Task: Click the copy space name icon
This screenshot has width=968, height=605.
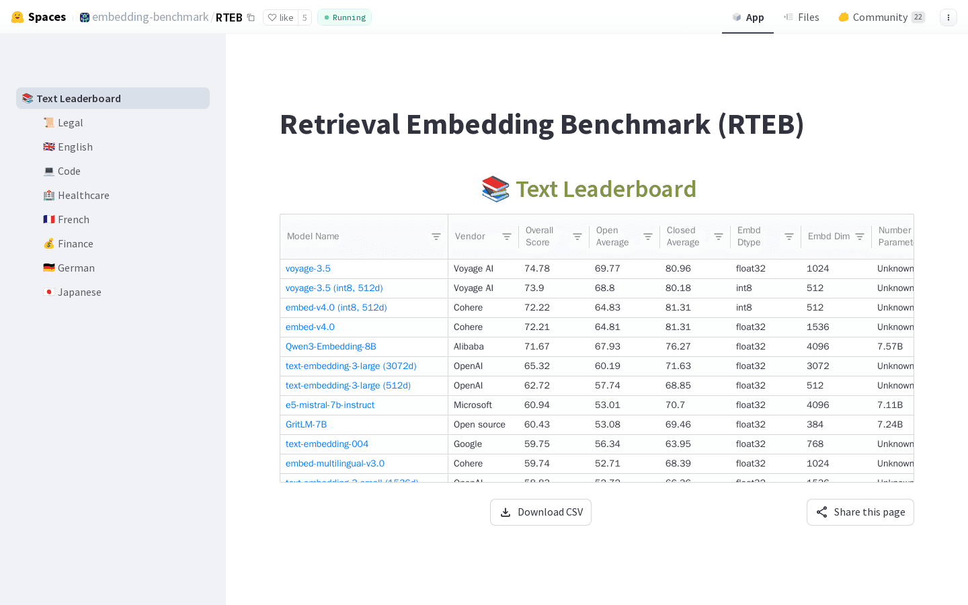Action: [x=251, y=17]
